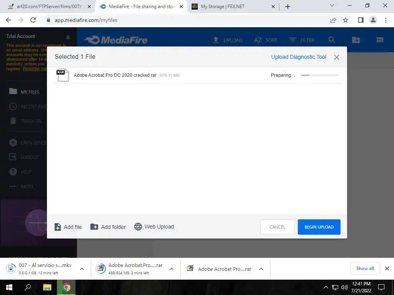Expand options for Adobe Acrobat.Pro download in progress
This screenshot has height=295, width=394.
172,269
